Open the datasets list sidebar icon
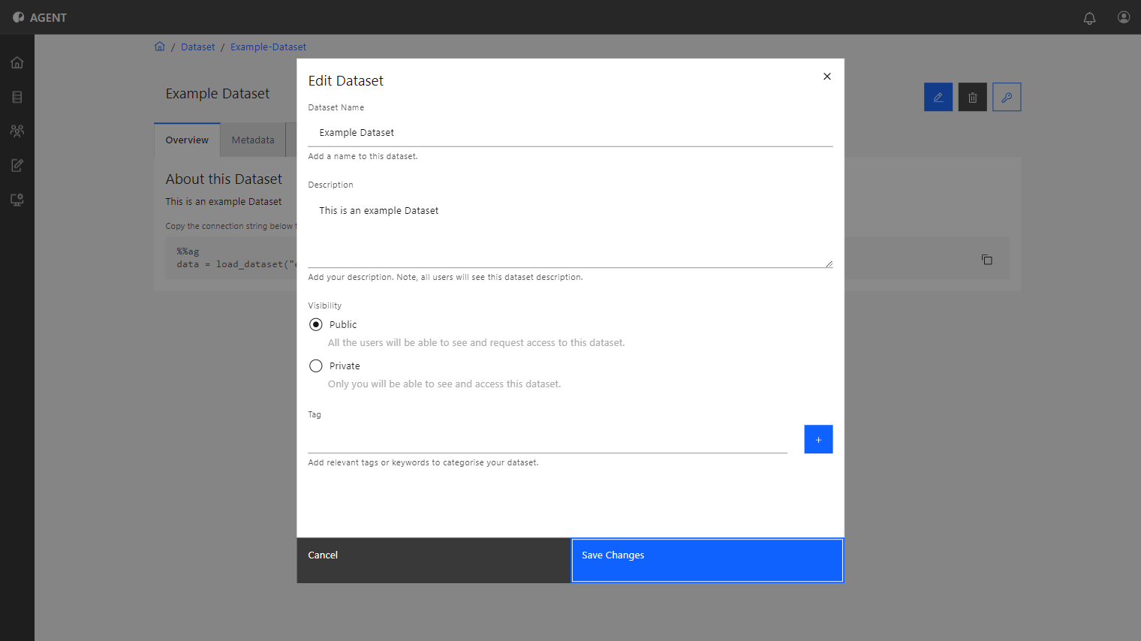The image size is (1141, 641). click(17, 97)
